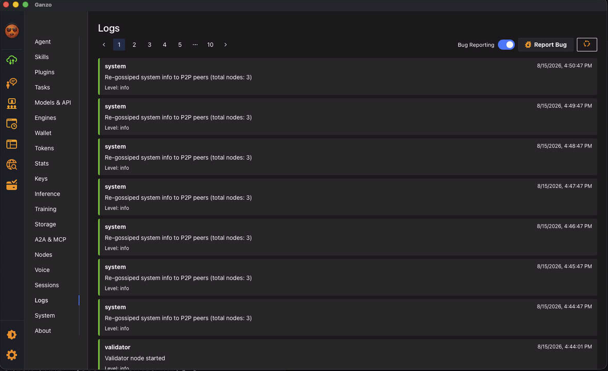Screen dimensions: 608x371
Task: Toggle the Bug Reporting switch
Action: (506, 45)
